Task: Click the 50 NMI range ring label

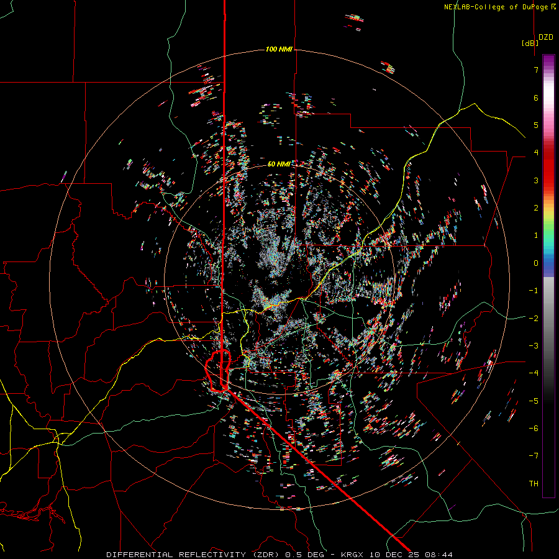Action: pos(279,164)
